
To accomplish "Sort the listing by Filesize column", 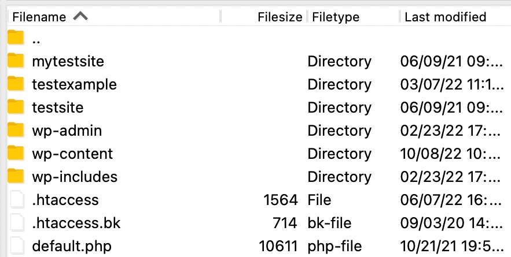I will (280, 17).
